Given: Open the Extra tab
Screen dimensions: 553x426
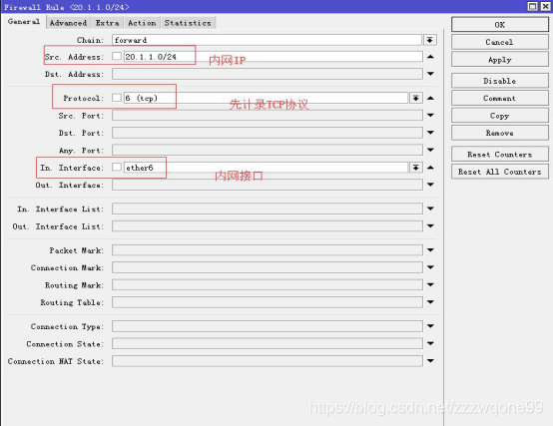Looking at the screenshot, I should [107, 23].
